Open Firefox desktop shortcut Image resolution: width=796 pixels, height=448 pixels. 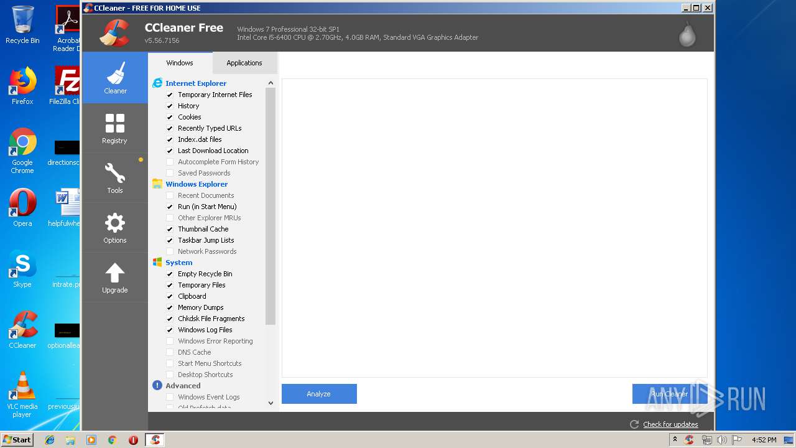point(22,86)
